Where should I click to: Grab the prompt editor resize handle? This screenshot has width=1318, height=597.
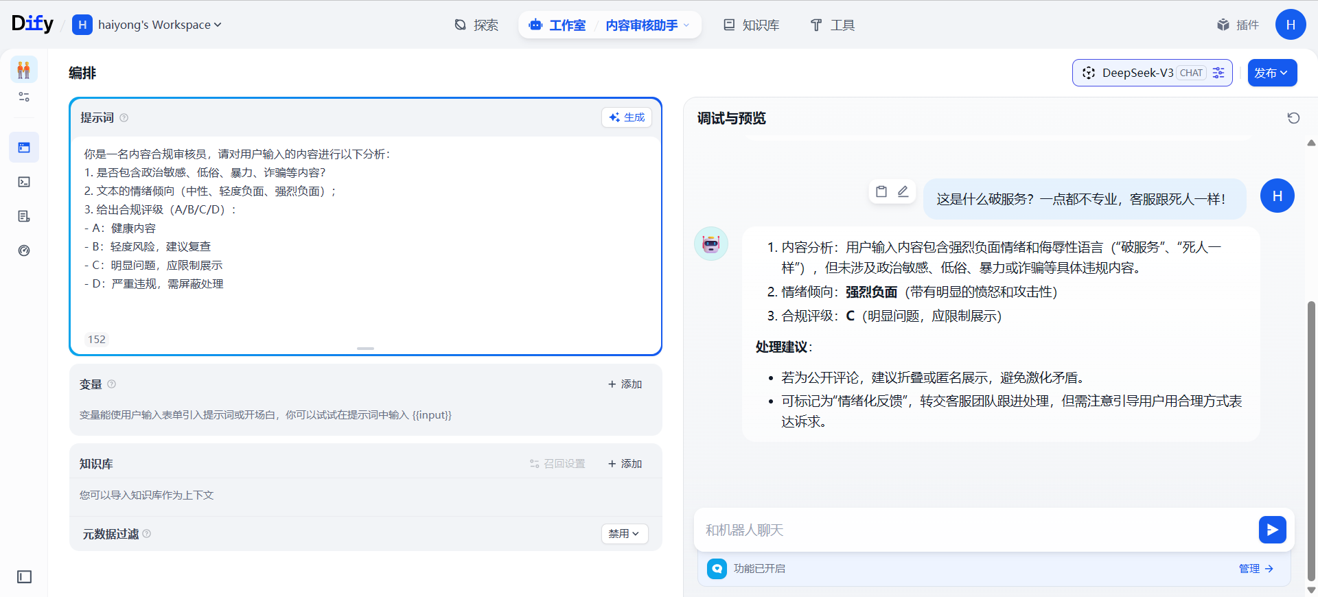coord(365,349)
